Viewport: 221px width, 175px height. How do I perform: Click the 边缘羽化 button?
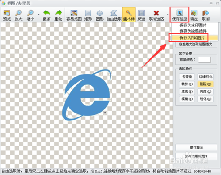[206, 77]
